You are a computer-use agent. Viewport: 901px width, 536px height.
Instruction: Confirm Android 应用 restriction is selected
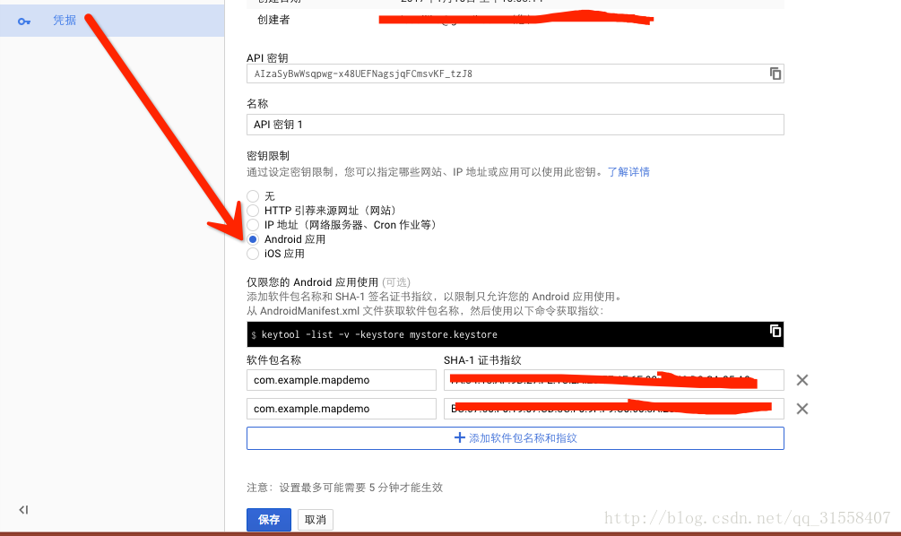(x=252, y=239)
